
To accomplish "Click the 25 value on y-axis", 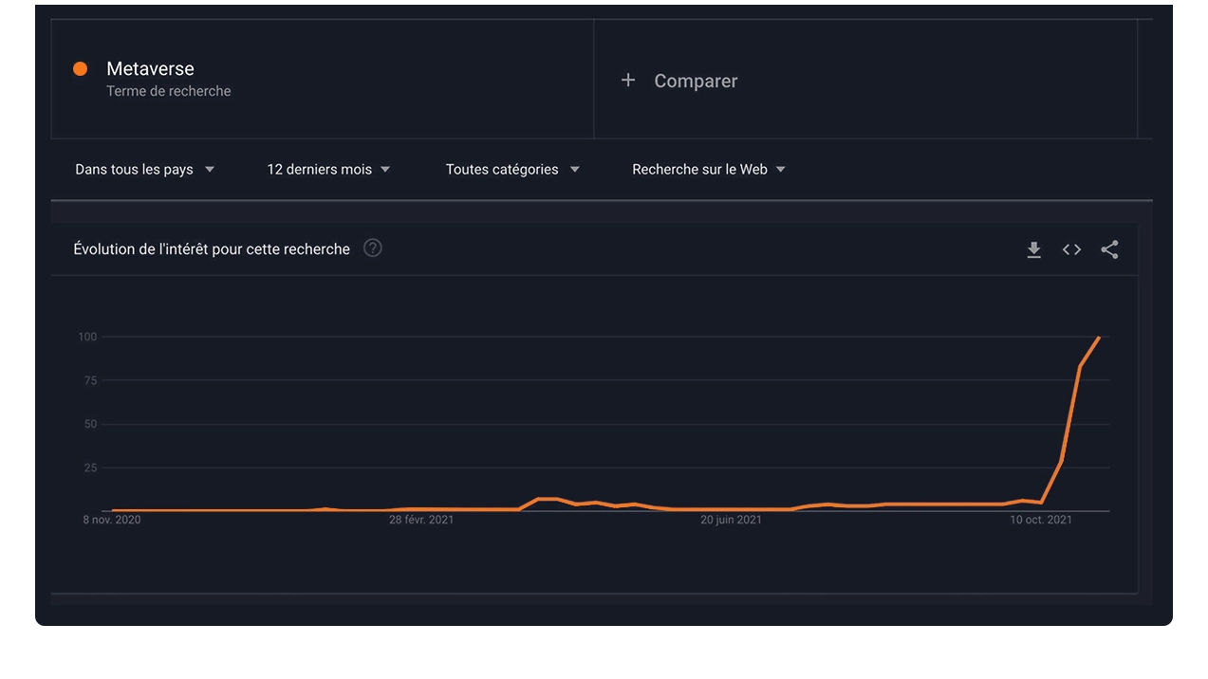I will (90, 468).
